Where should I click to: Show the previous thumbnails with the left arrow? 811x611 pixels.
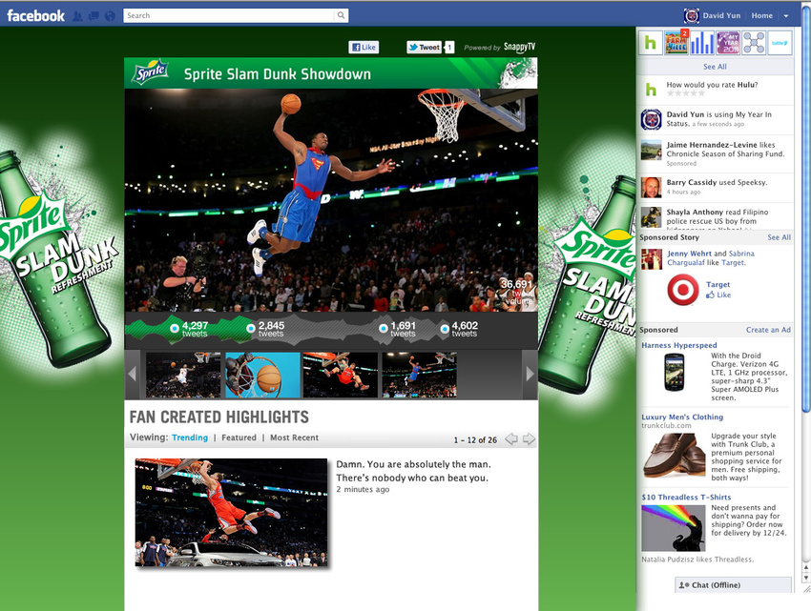coord(133,375)
